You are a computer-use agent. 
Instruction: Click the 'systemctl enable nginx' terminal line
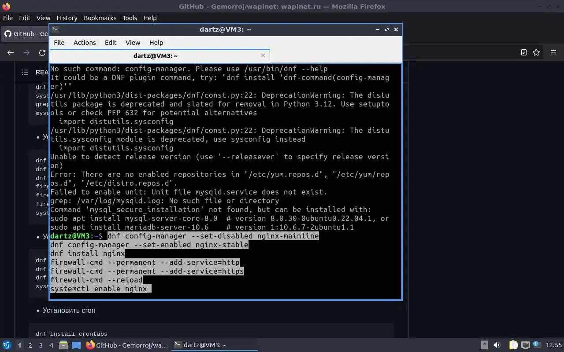pos(99,289)
